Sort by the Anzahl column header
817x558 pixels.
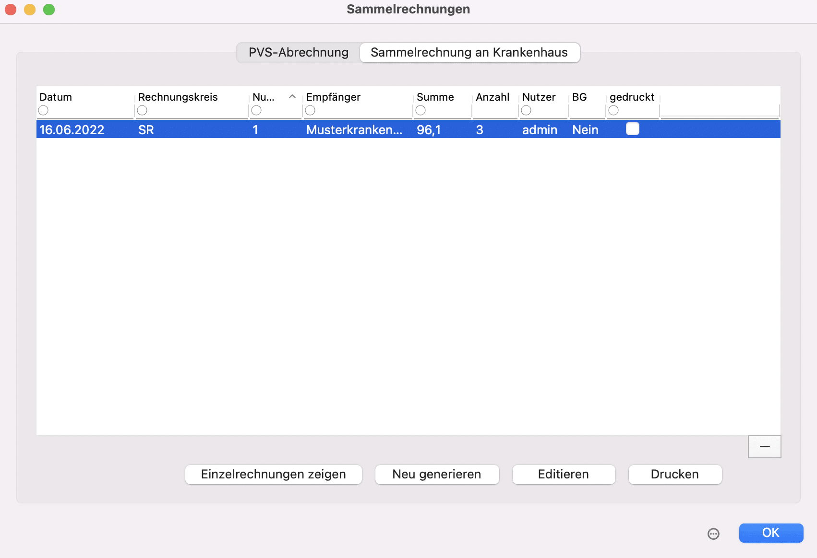(493, 97)
